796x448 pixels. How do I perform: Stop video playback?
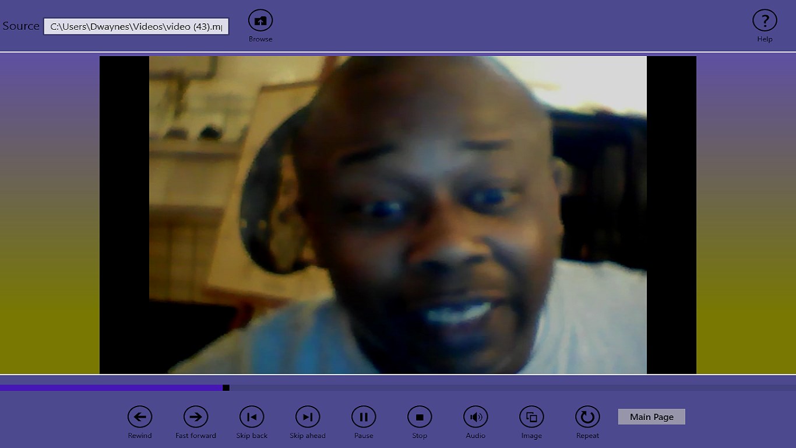419,416
